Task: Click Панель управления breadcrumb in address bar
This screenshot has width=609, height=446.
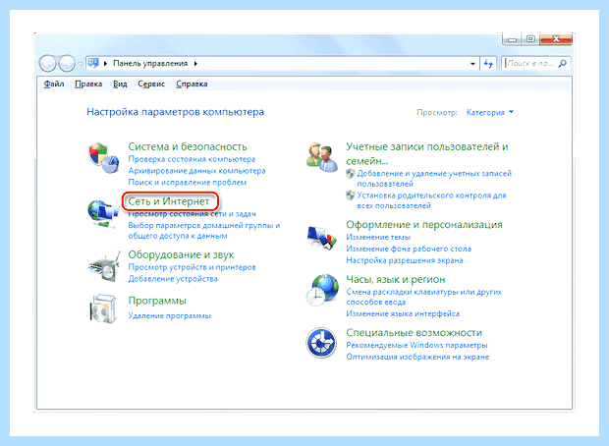Action: 150,63
